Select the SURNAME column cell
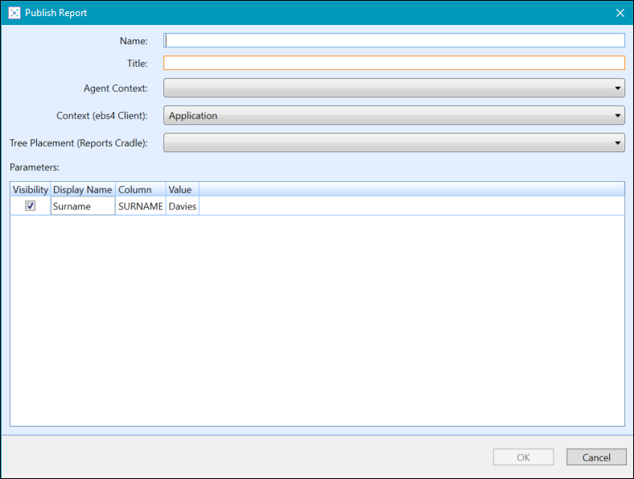 click(140, 206)
